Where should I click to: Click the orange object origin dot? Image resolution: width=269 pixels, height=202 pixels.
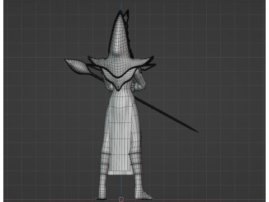pos(109,84)
